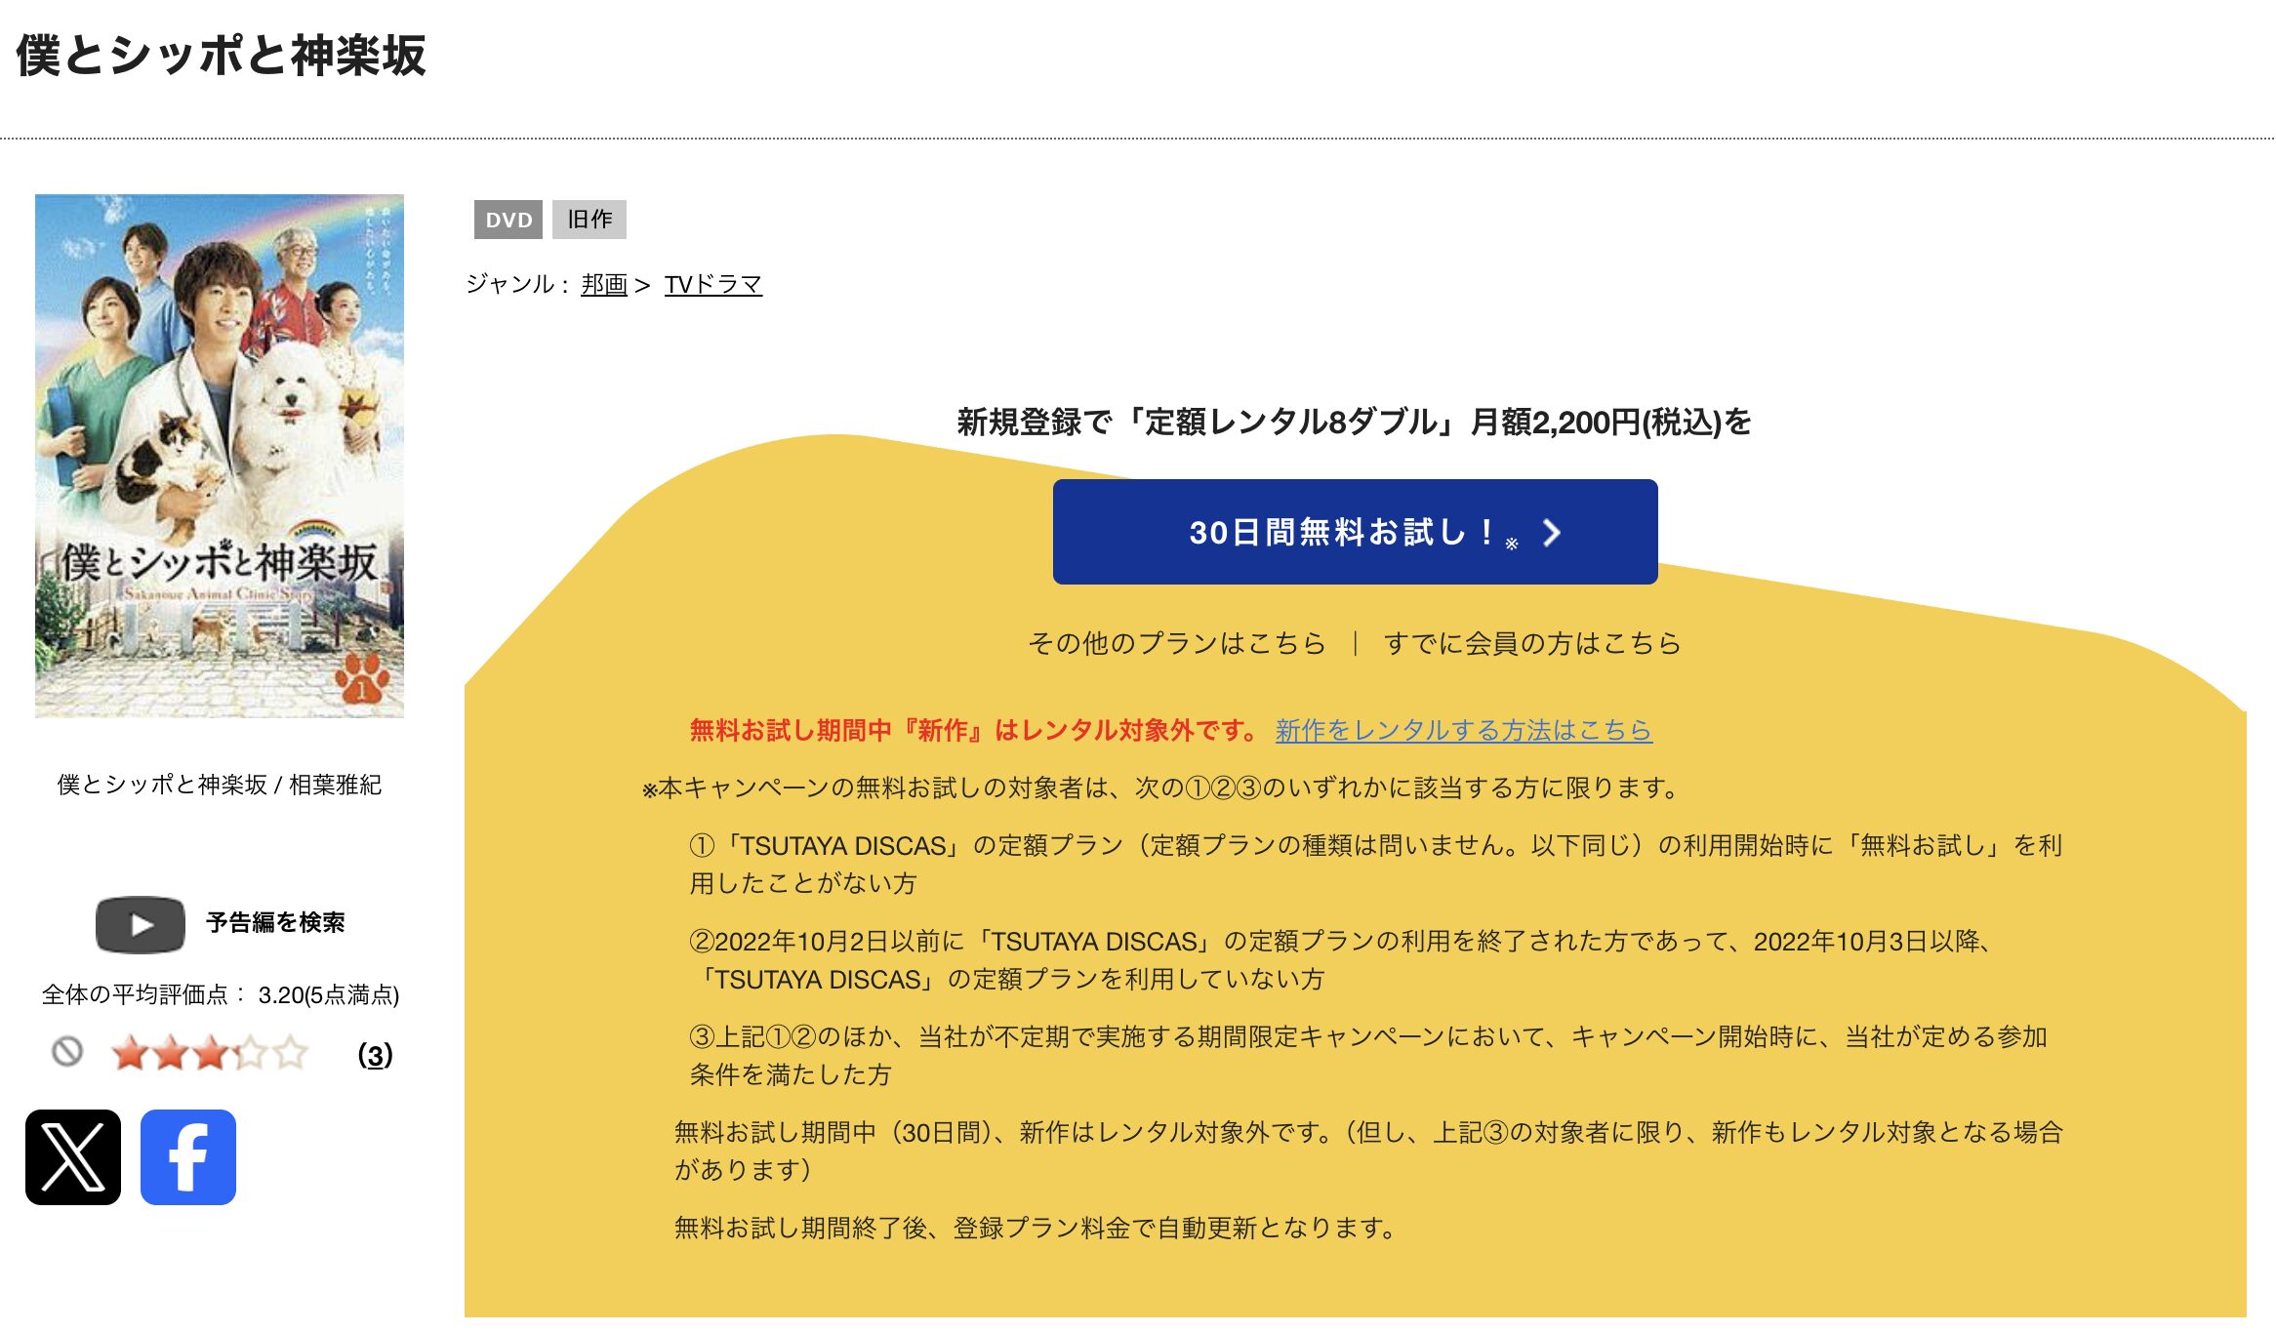Click the ジャンル label
Screen dimensions: 2276x1333
[517, 284]
